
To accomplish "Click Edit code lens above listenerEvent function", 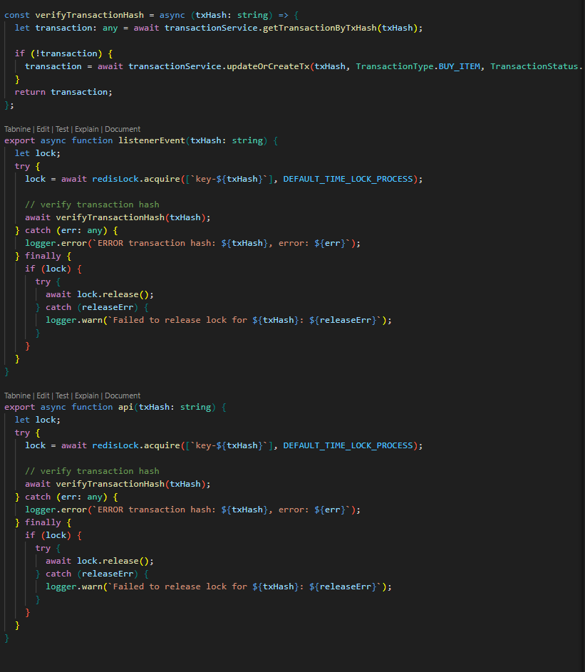I will (x=43, y=129).
